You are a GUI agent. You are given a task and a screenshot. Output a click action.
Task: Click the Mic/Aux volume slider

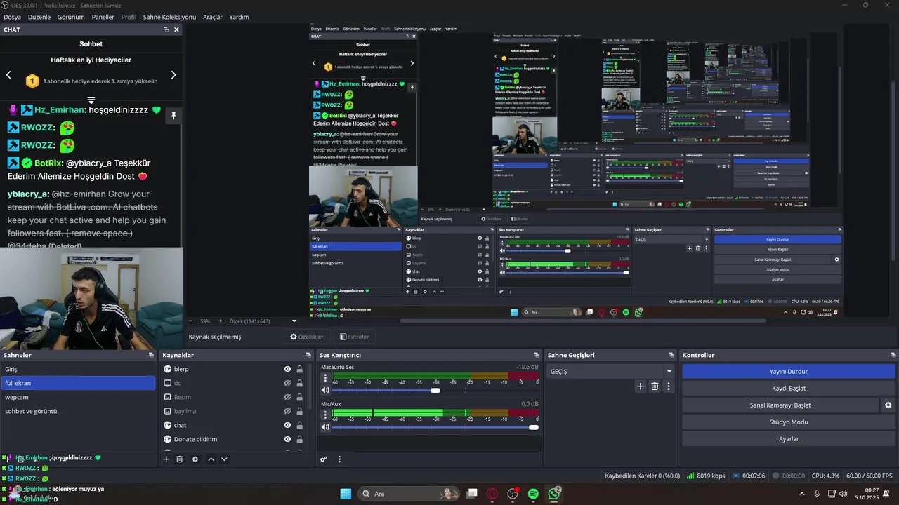click(435, 427)
